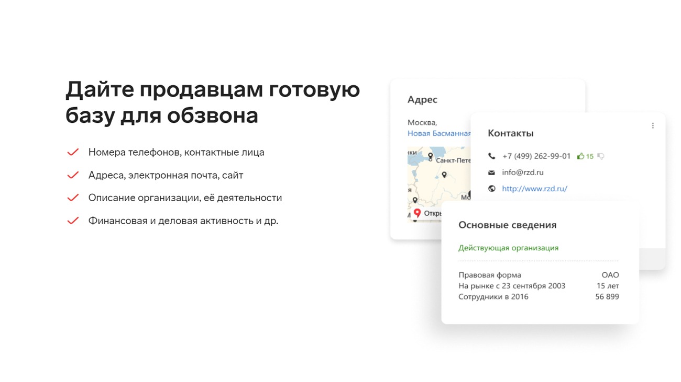This screenshot has height=382, width=681.
Task: Select the Сотрудники в 2016 row
Action: pos(538,297)
